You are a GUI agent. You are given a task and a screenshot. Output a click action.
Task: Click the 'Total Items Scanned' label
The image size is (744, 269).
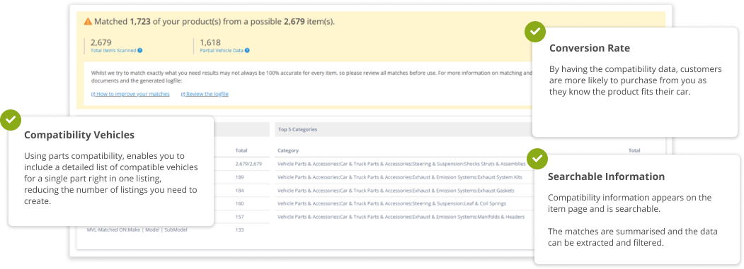tap(113, 50)
